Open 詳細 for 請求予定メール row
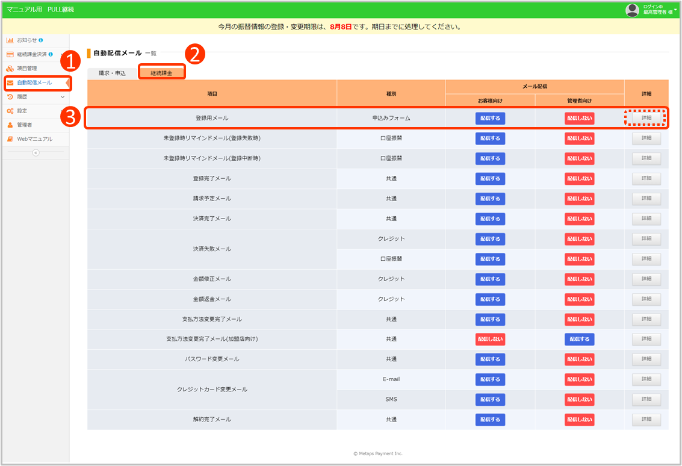 [646, 199]
